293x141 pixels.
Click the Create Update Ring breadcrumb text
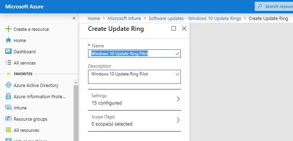268,18
